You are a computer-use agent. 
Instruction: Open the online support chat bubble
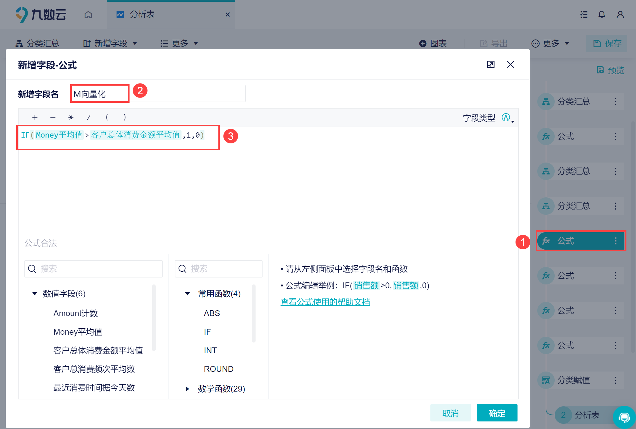[x=624, y=417]
